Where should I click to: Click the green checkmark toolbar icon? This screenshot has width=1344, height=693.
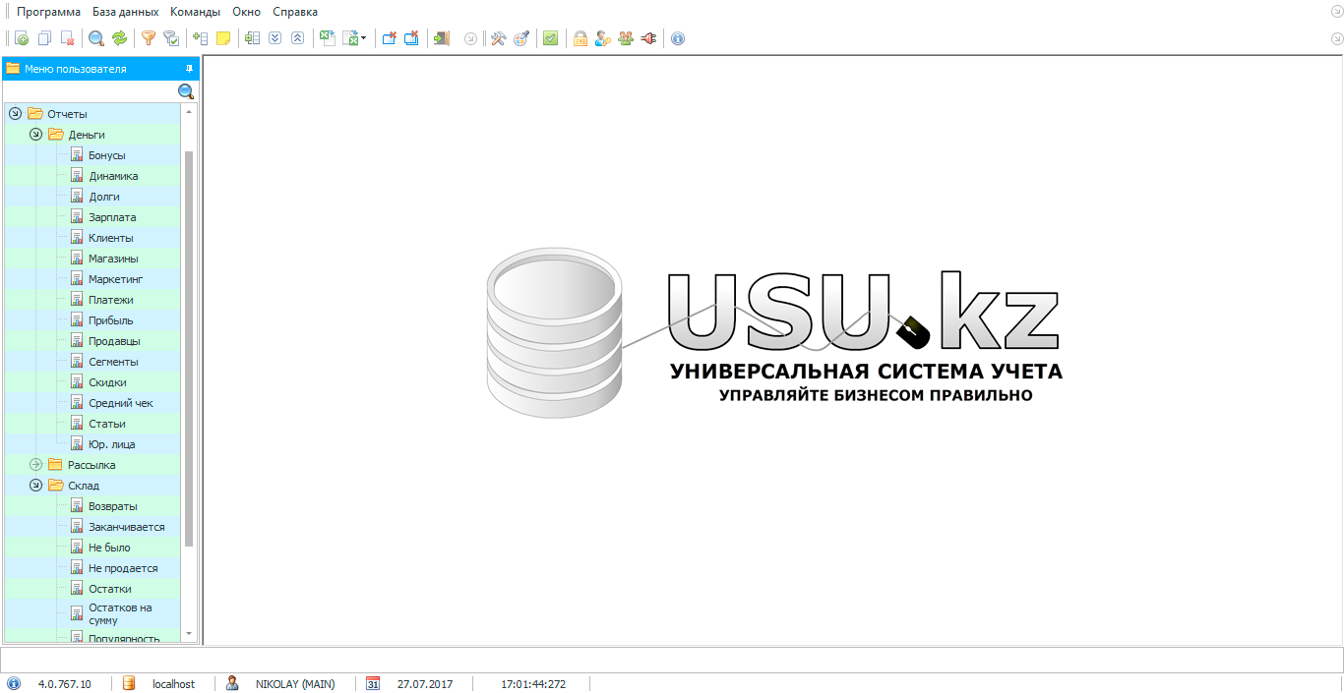click(x=550, y=38)
